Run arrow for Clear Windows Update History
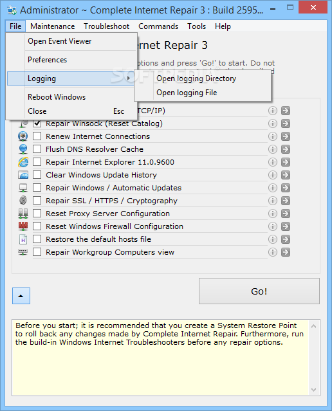 (x=286, y=175)
